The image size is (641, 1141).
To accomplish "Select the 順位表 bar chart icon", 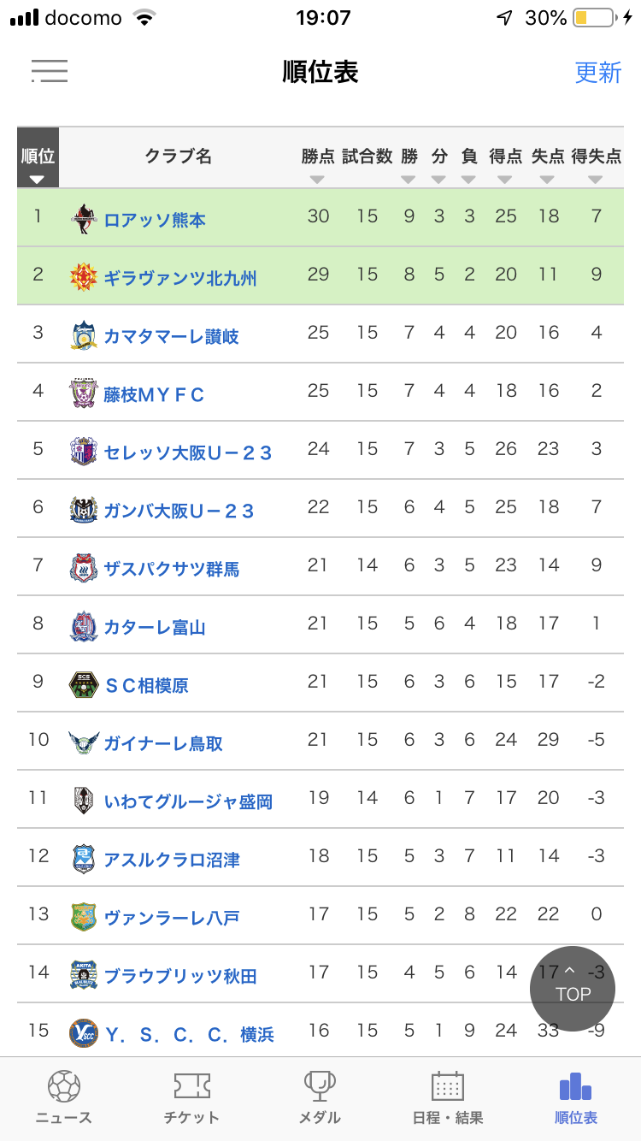I will (575, 1087).
